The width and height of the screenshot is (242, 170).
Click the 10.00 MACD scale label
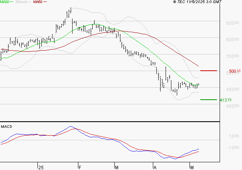pos(234,136)
